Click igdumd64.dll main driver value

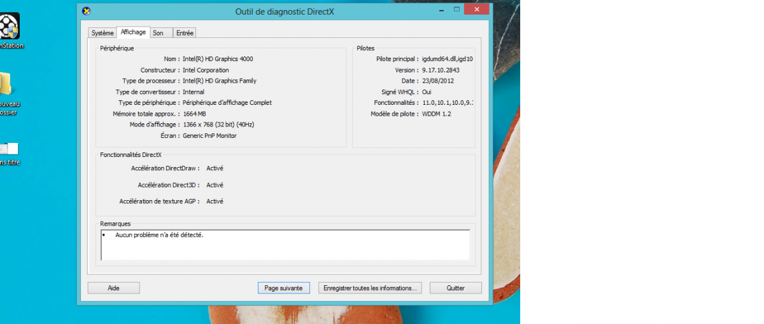448,59
